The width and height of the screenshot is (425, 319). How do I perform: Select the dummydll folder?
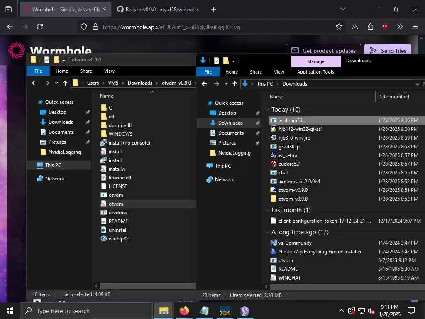(x=120, y=125)
